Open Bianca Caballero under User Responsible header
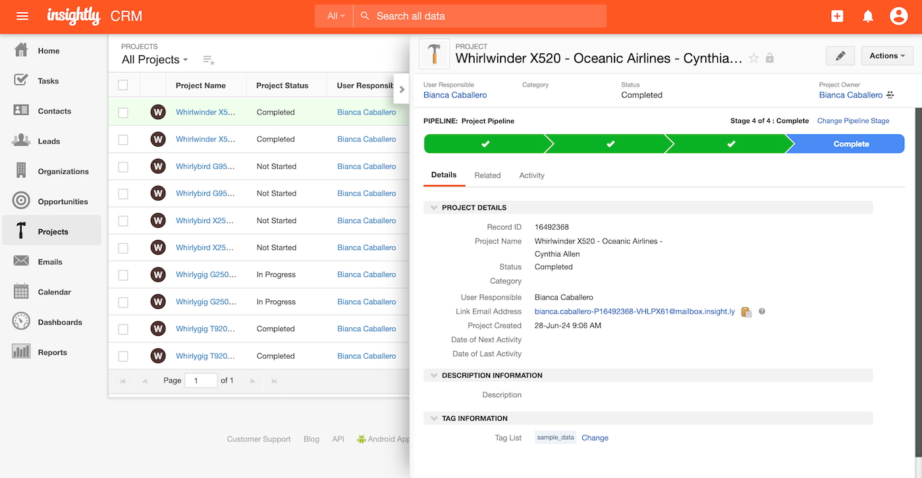The height and width of the screenshot is (478, 922). click(x=455, y=95)
